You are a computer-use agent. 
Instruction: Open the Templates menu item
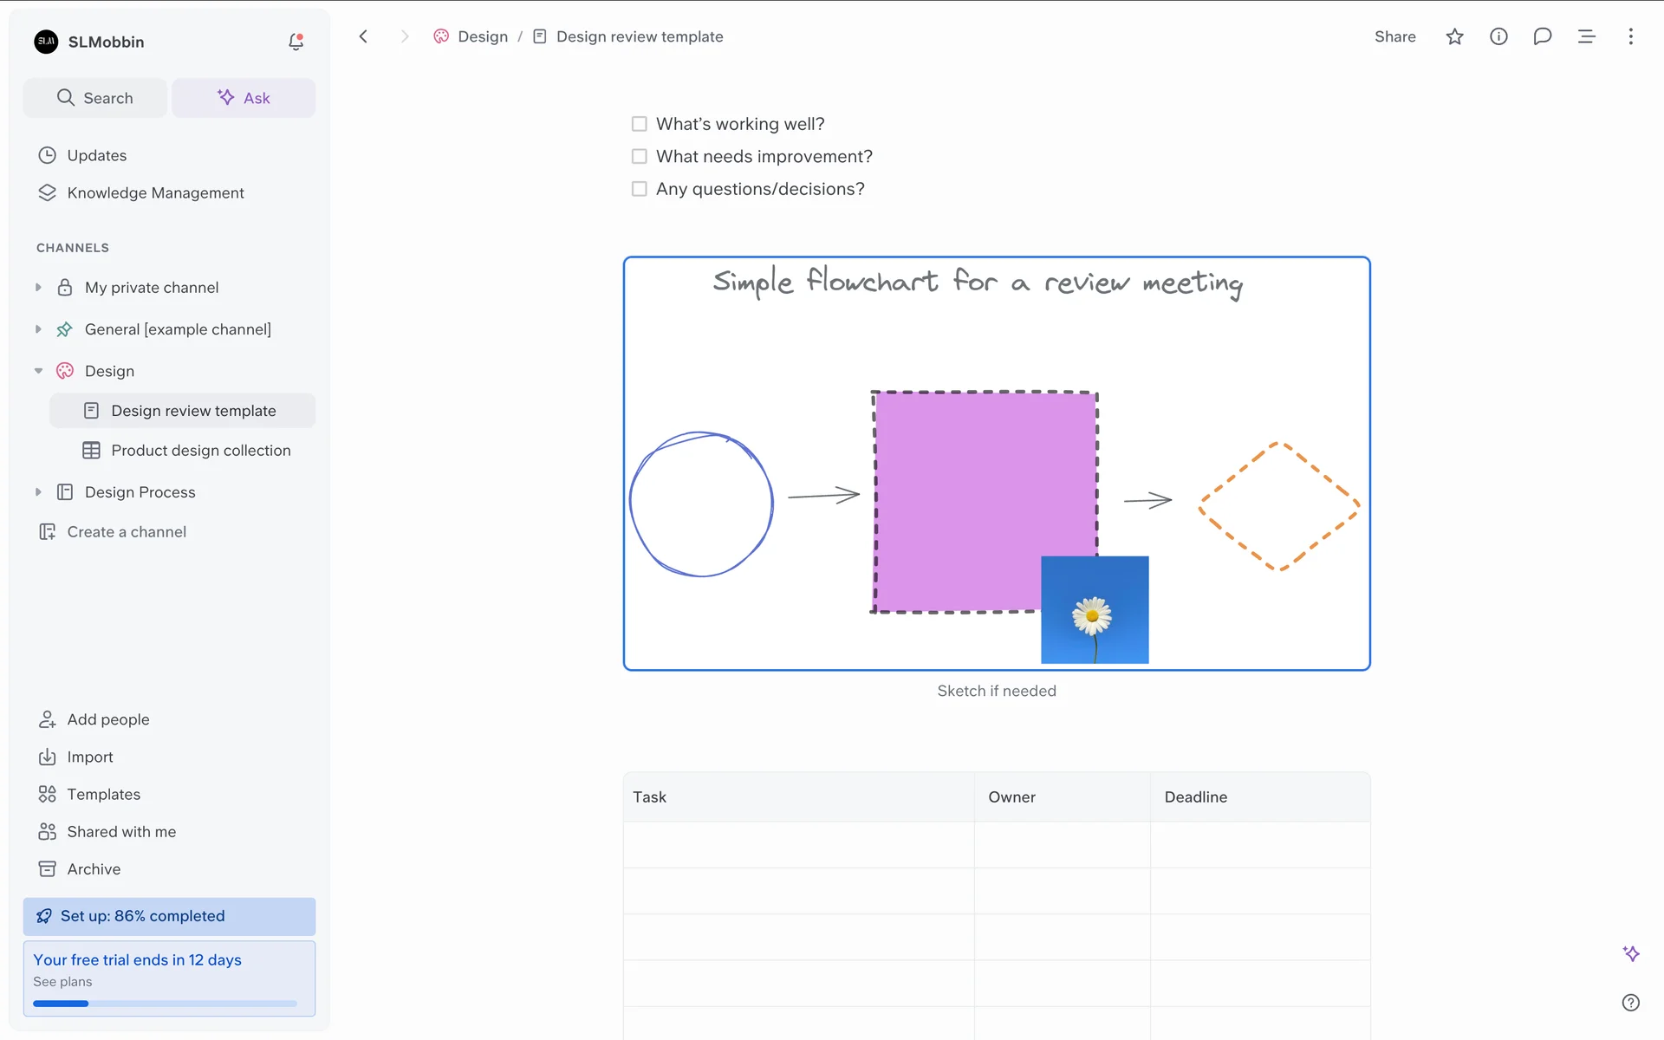coord(103,794)
